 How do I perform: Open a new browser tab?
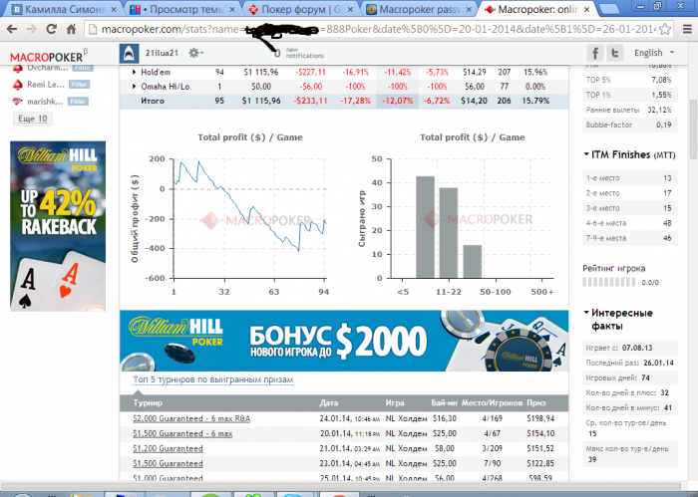608,9
